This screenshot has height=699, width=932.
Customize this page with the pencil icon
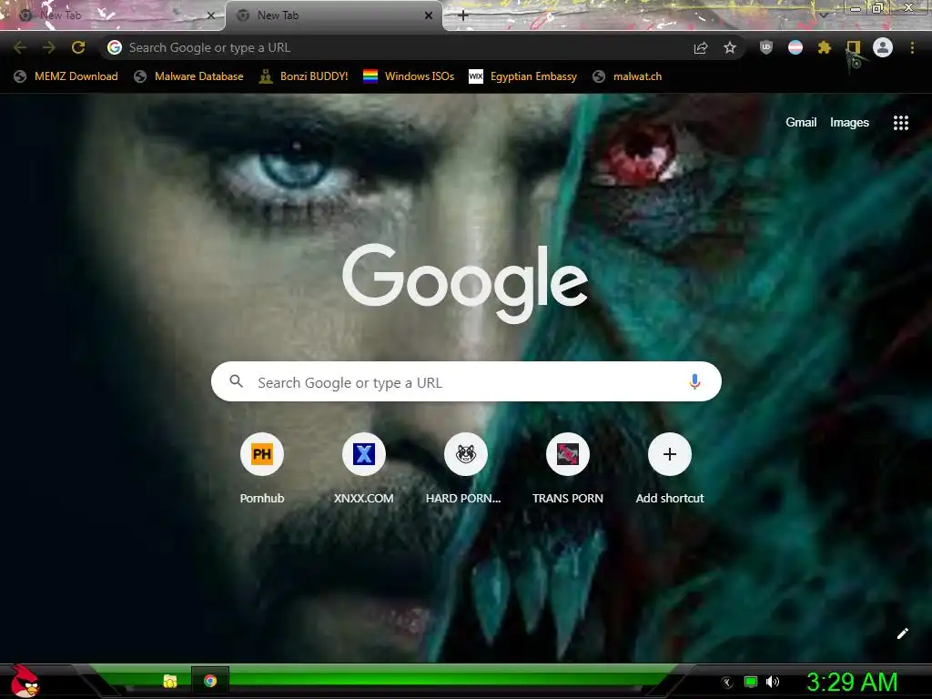coord(902,633)
